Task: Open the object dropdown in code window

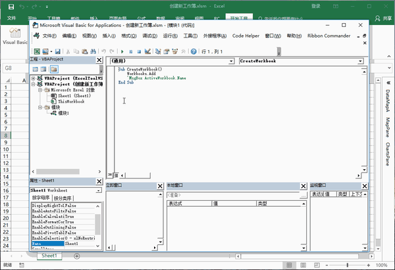Action: [231, 61]
